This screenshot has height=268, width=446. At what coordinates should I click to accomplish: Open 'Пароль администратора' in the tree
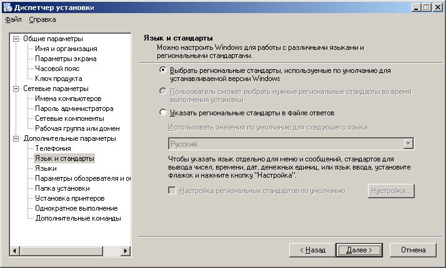tap(74, 108)
